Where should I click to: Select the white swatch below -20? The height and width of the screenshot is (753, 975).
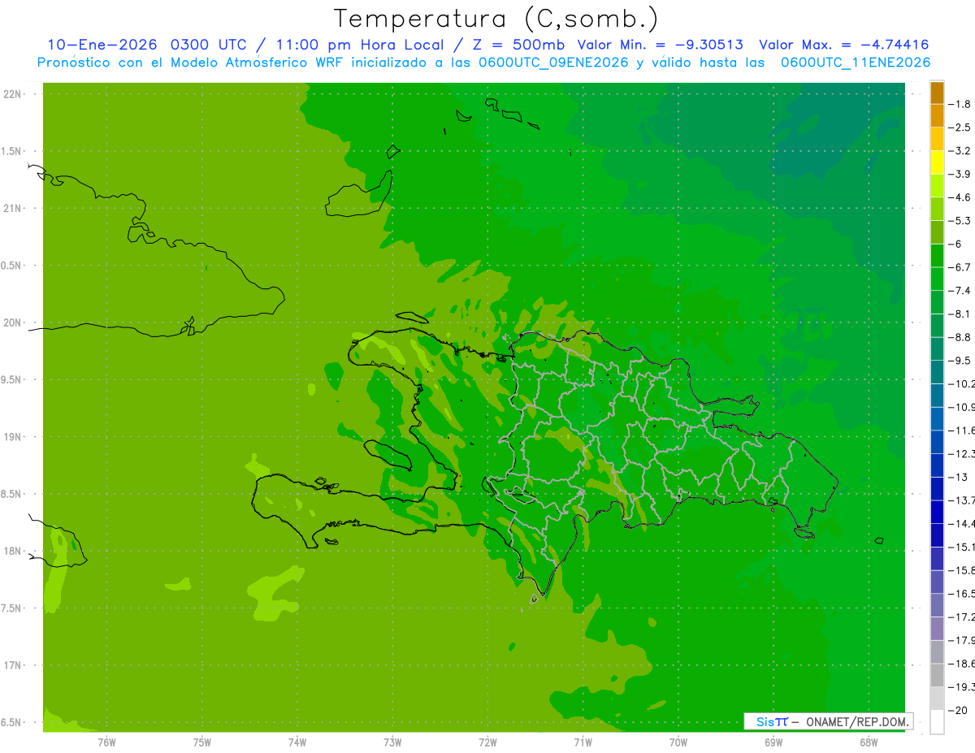[x=937, y=721]
